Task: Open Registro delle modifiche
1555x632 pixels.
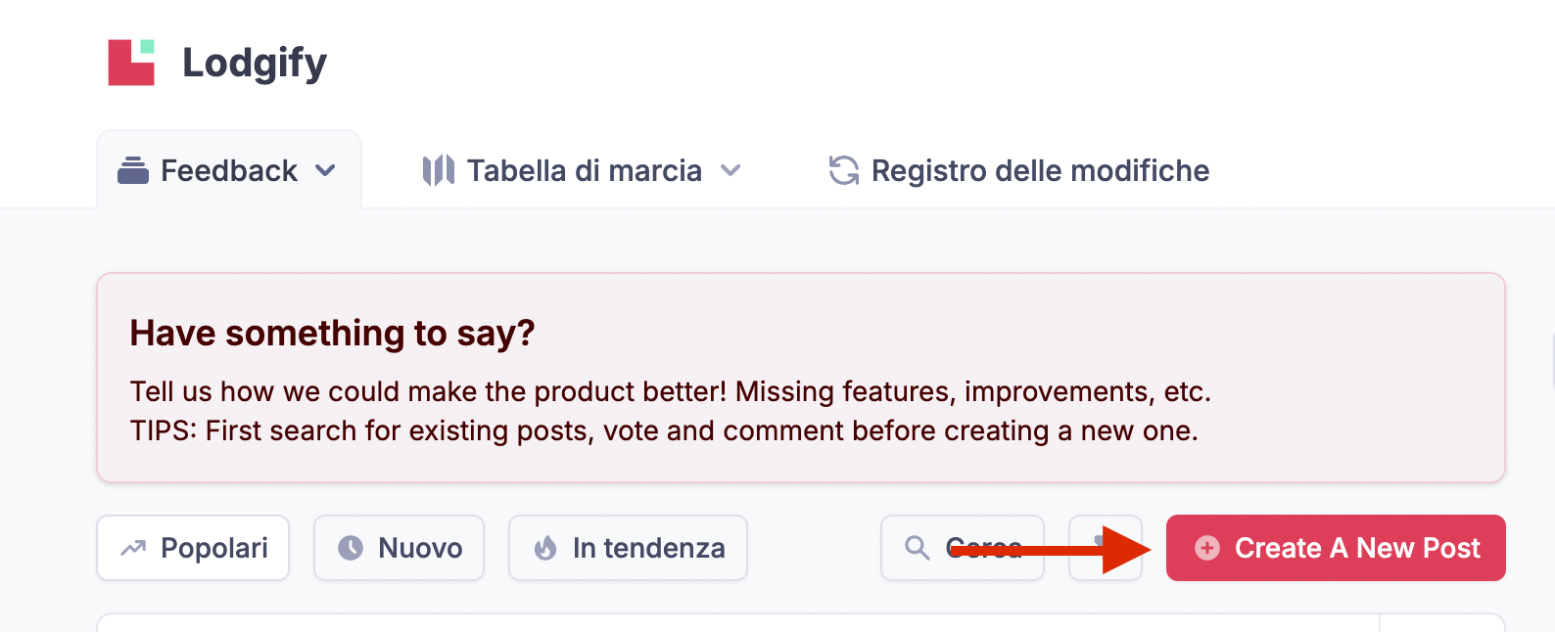Action: coord(1019,170)
